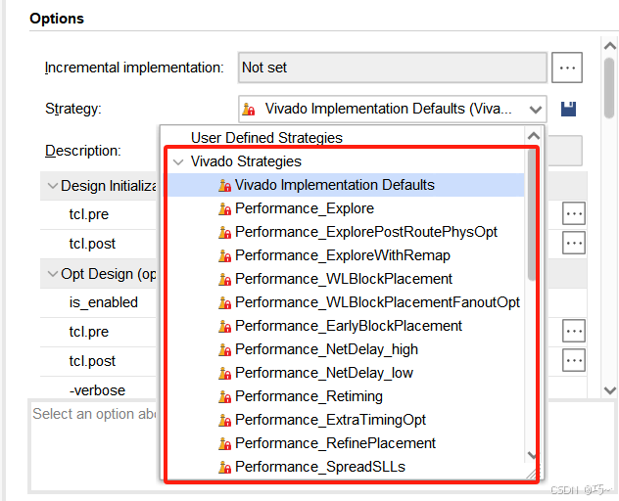Screen dimensions: 619x501
Task: Click lock icon beside Performance_NetDelay_high
Action: [224, 349]
